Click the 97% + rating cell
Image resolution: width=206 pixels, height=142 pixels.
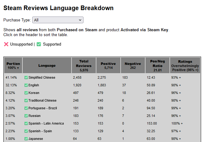[x=176, y=131]
